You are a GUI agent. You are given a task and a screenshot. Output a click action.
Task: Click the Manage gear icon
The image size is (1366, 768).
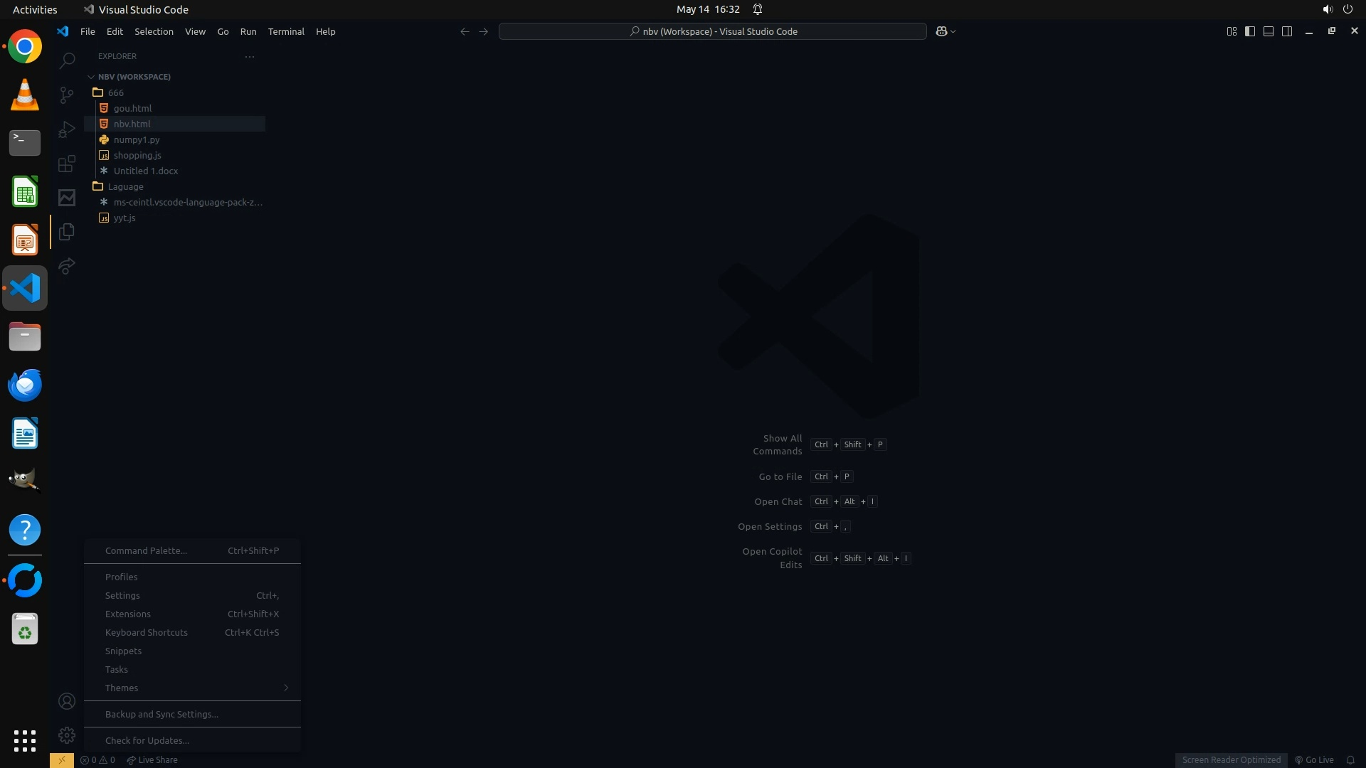67,735
